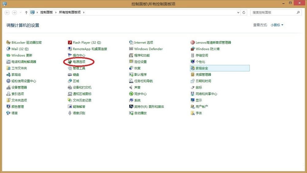Open the Windows 更新 icon
Image resolution: width=307 pixels, height=173 pixels.
[x=8, y=55]
